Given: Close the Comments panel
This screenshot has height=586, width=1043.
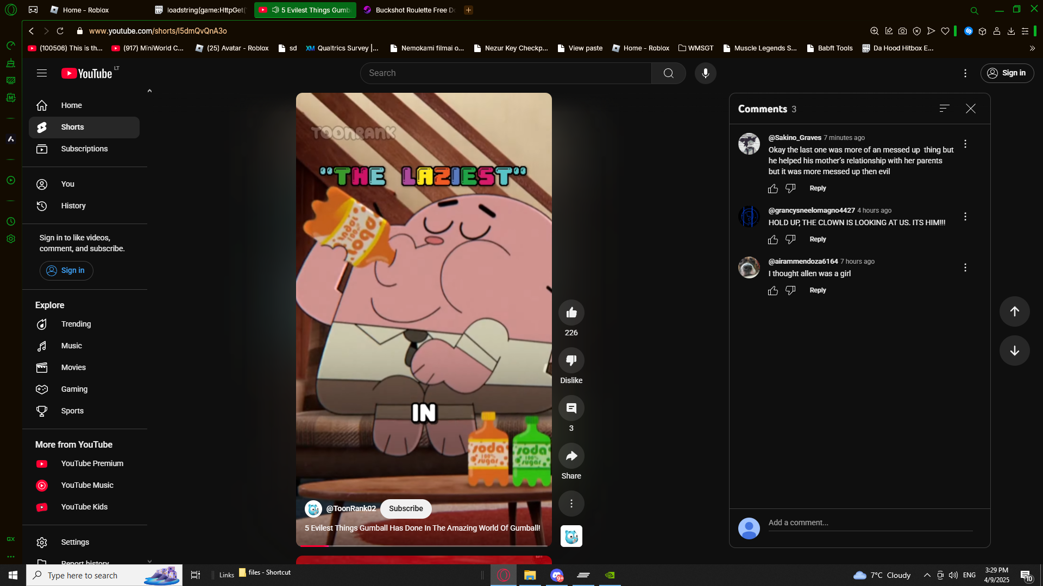Looking at the screenshot, I should (x=970, y=109).
